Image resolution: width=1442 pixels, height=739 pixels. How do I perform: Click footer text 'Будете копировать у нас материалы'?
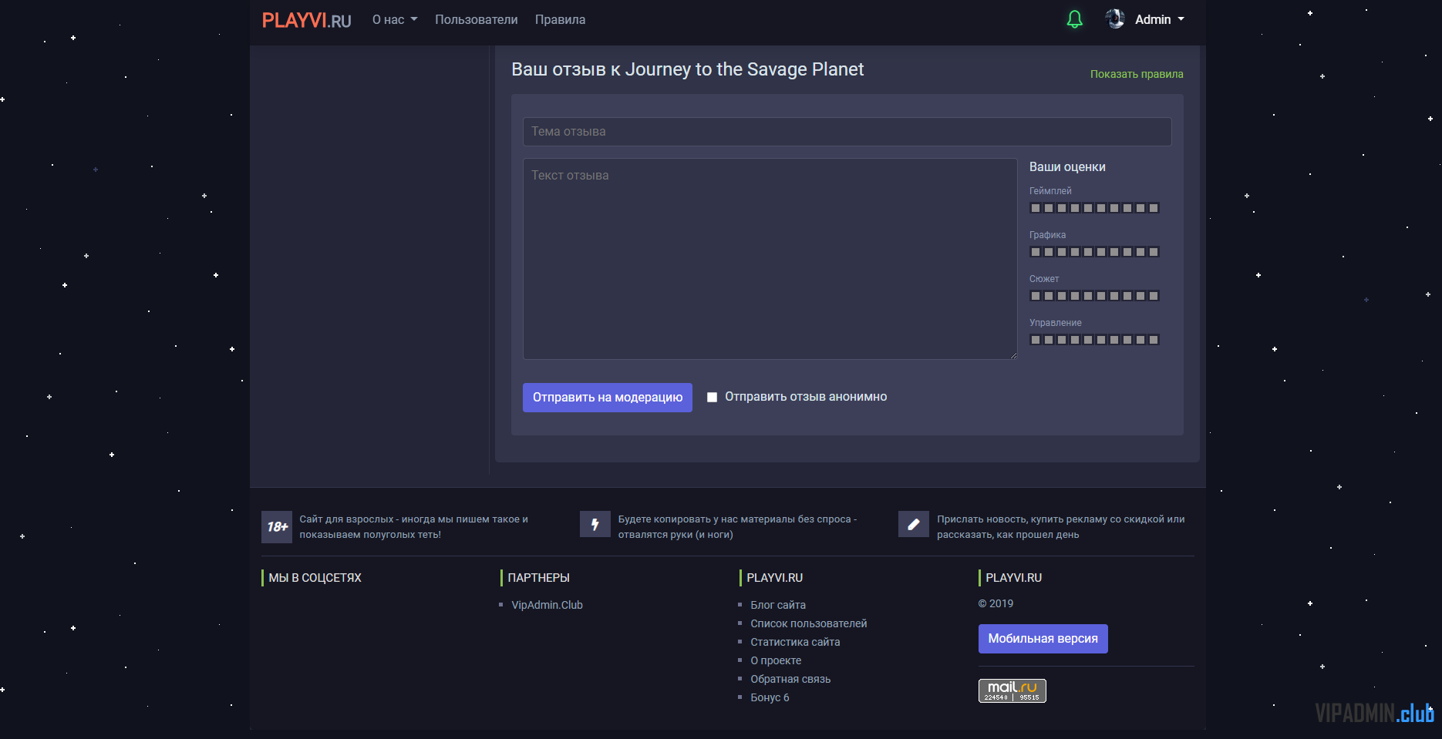pos(737,527)
